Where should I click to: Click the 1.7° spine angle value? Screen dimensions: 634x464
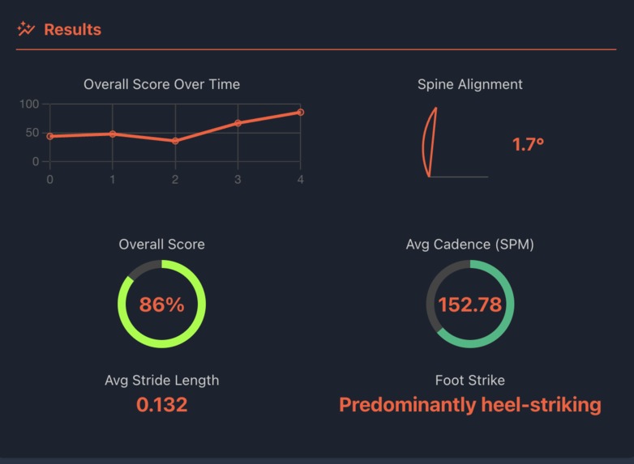tap(528, 145)
